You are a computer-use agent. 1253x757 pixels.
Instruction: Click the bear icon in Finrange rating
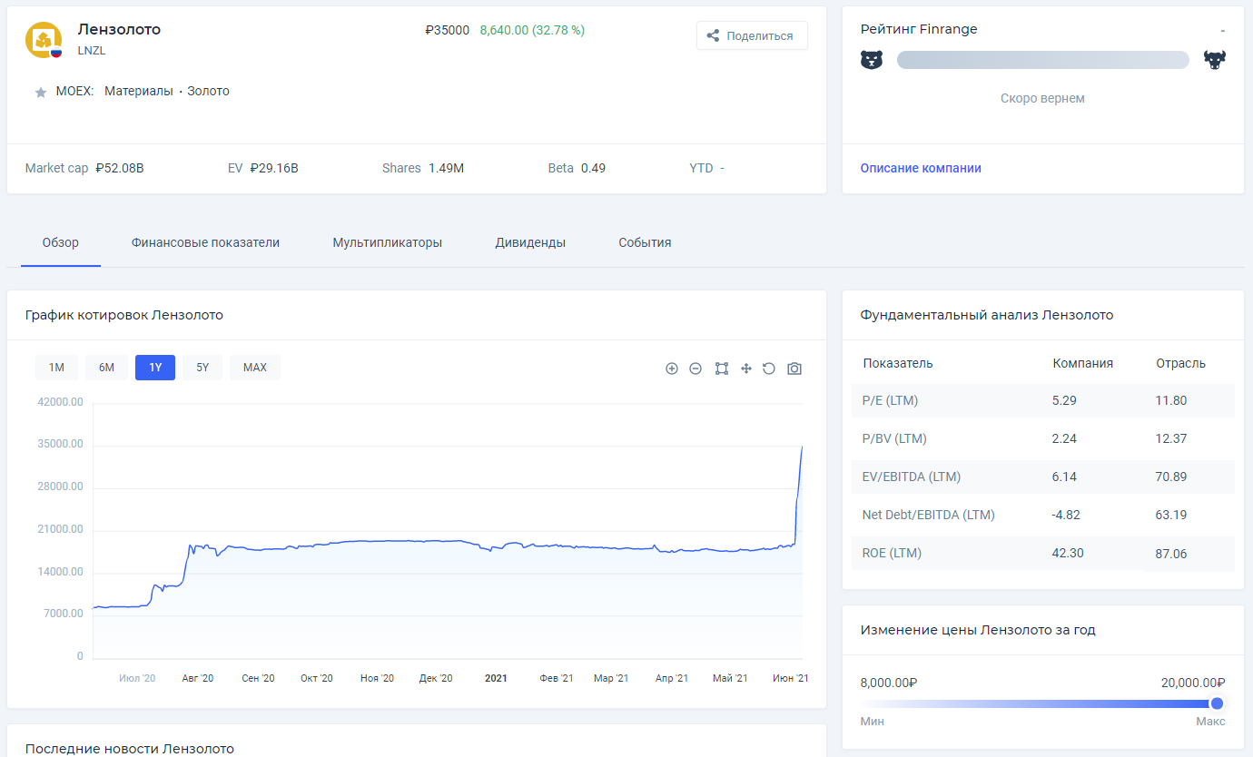point(872,60)
